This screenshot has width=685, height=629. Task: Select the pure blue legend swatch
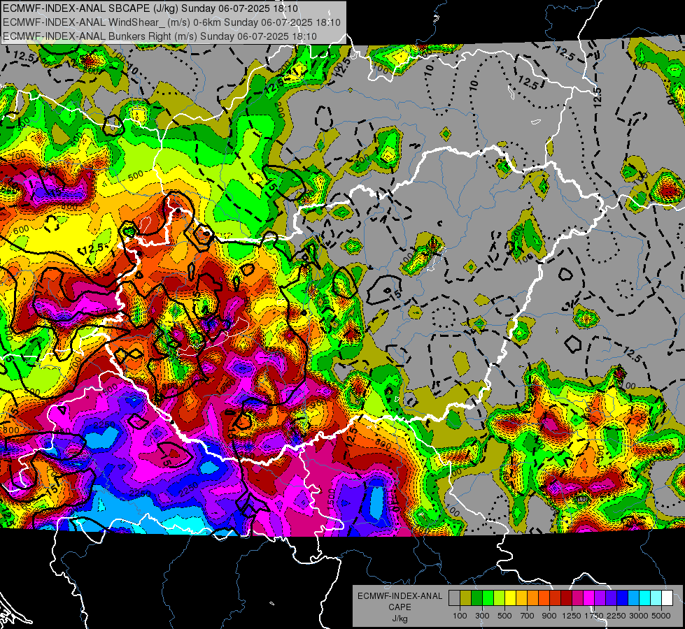(623, 598)
